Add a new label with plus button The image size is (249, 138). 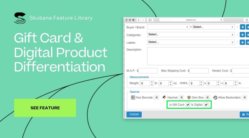point(242,42)
